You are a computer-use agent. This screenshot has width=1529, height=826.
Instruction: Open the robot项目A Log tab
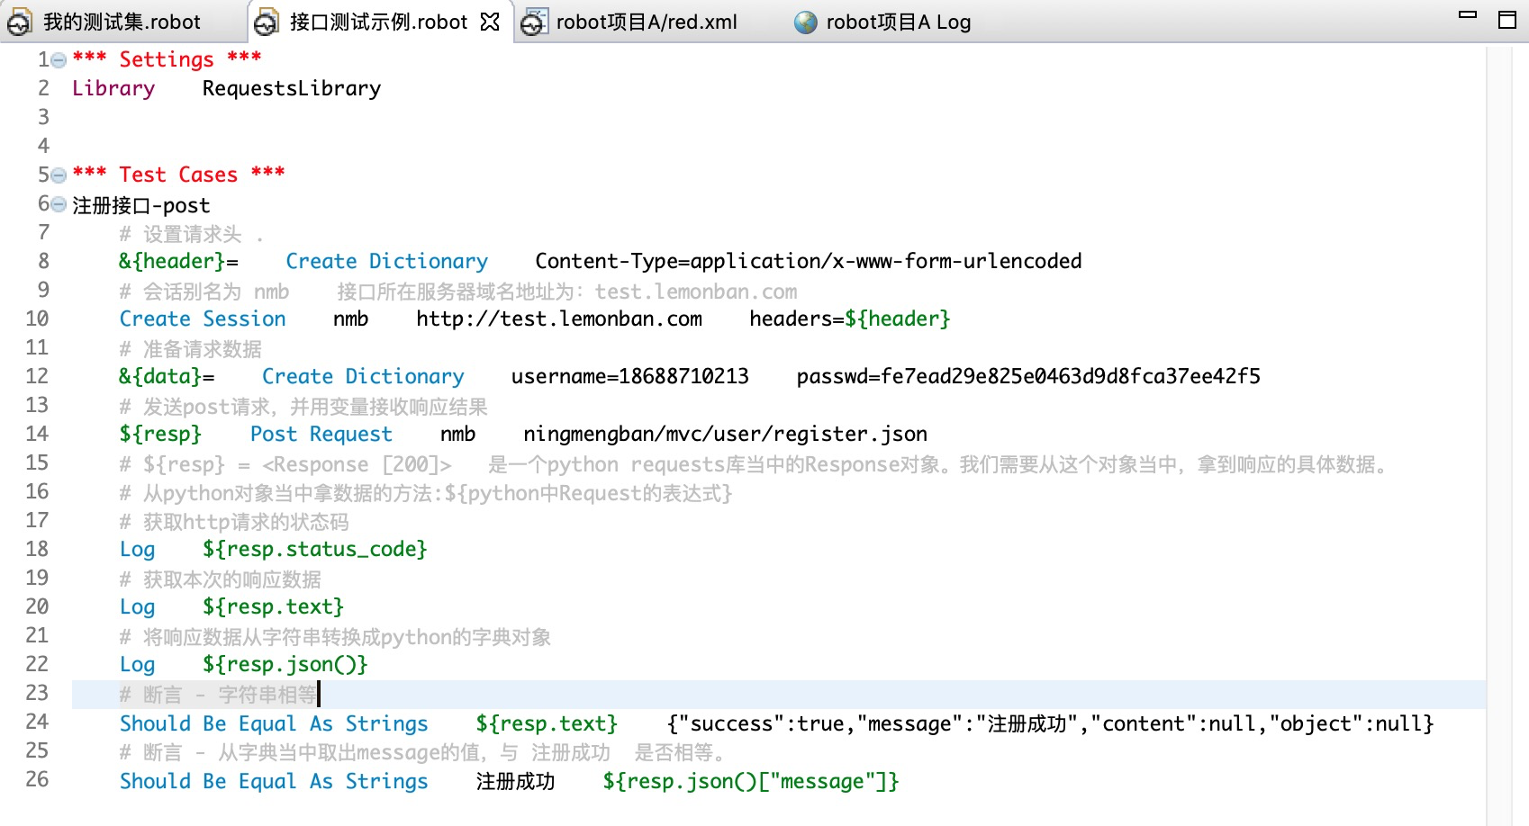click(x=897, y=22)
